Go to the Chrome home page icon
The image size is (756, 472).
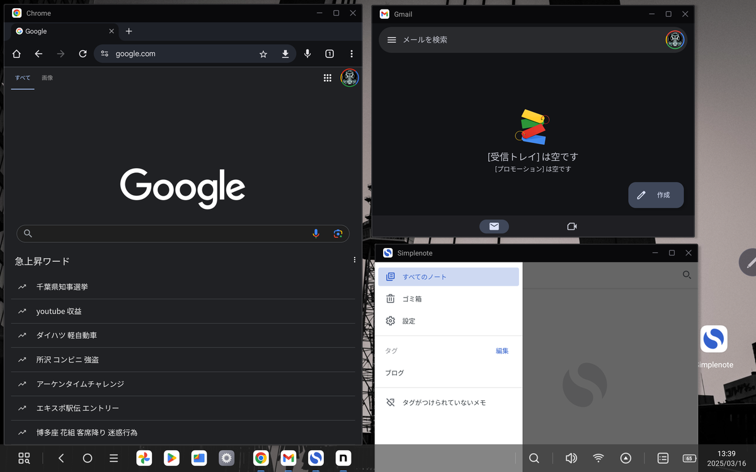click(16, 54)
